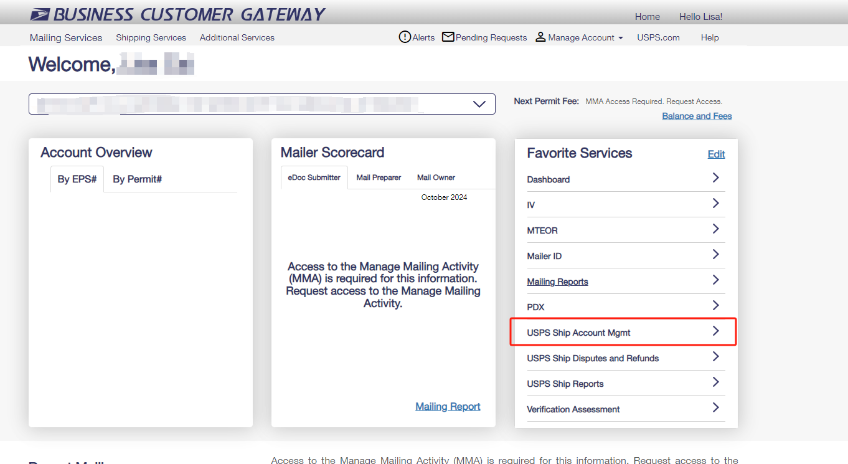
Task: Open the Mailing Report link
Action: click(x=448, y=407)
